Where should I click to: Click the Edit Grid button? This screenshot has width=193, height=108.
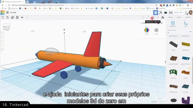160,98
